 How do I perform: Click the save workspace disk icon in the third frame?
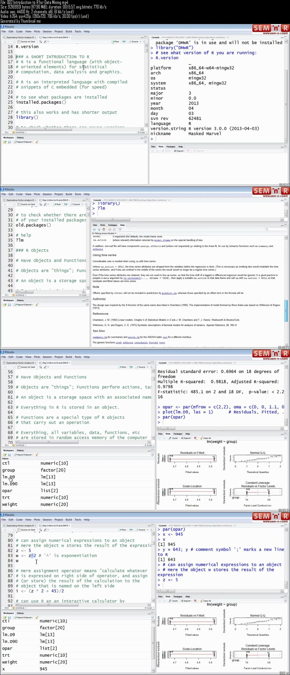[9, 455]
